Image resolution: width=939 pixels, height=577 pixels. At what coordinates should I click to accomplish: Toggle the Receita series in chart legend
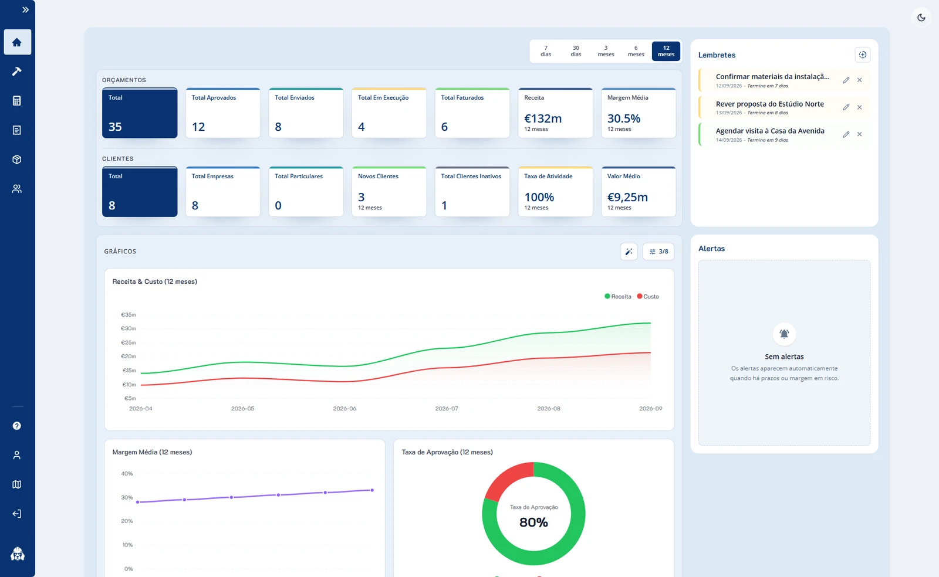point(618,297)
